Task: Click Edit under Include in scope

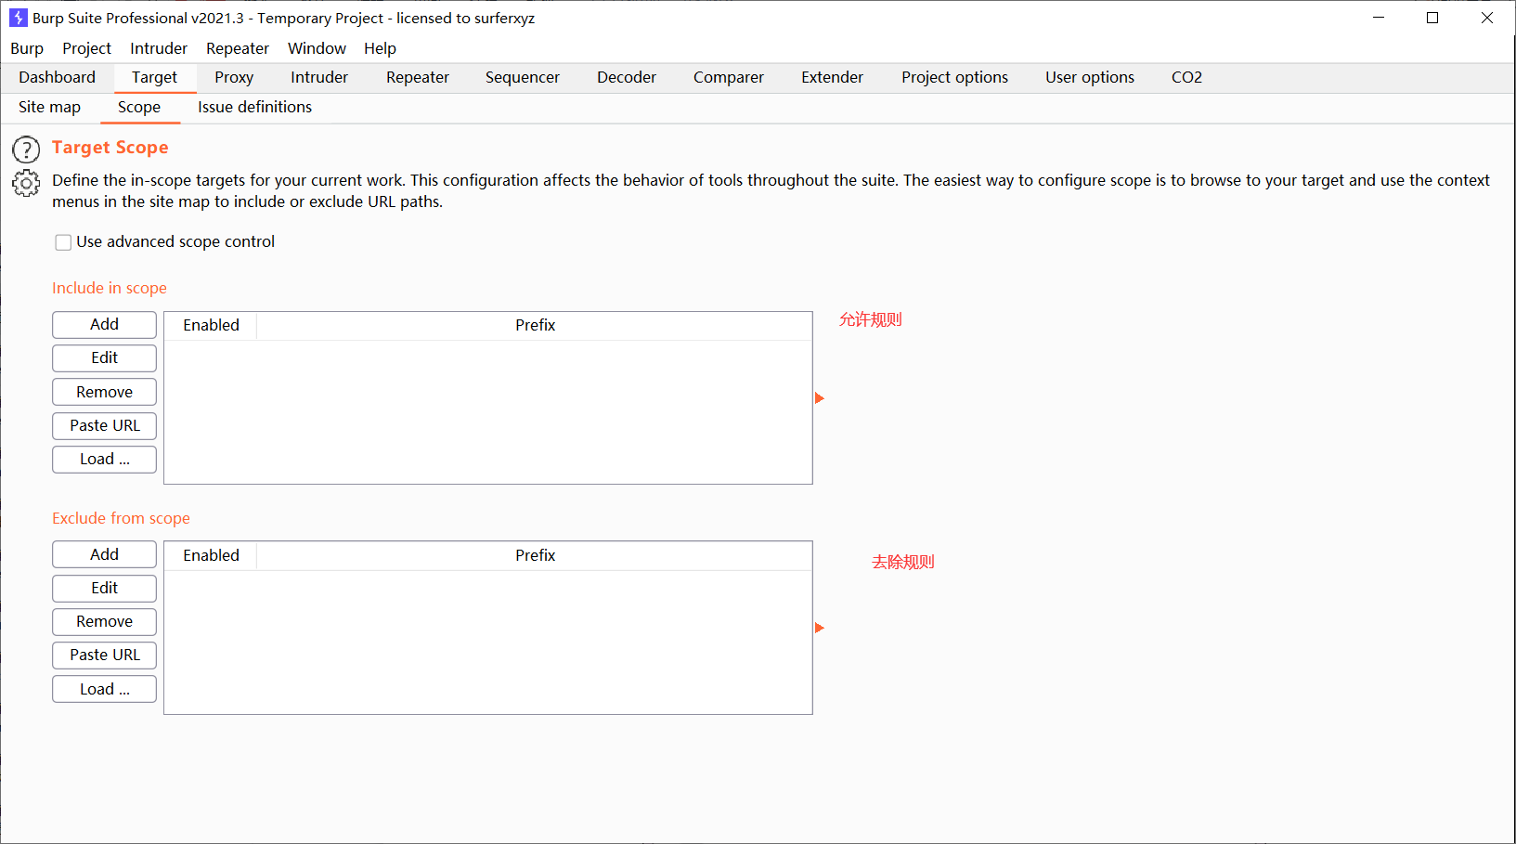Action: [104, 358]
